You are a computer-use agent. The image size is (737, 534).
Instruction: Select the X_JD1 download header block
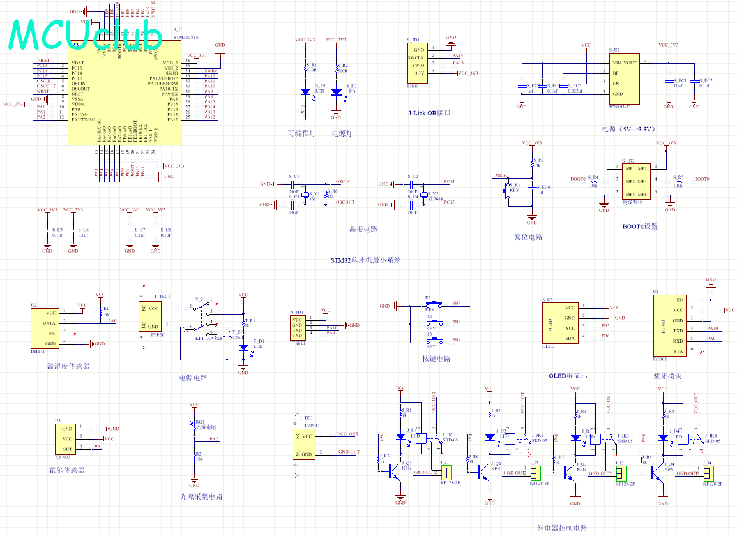[x=298, y=328]
